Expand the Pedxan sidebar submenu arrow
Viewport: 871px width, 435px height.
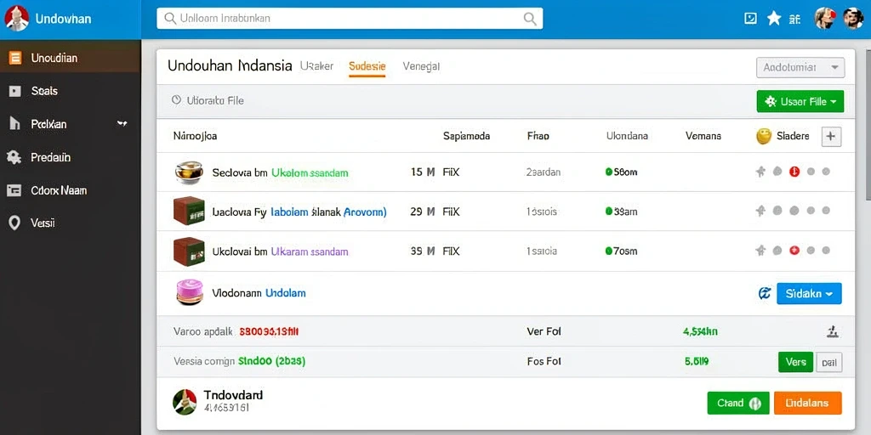click(x=122, y=123)
